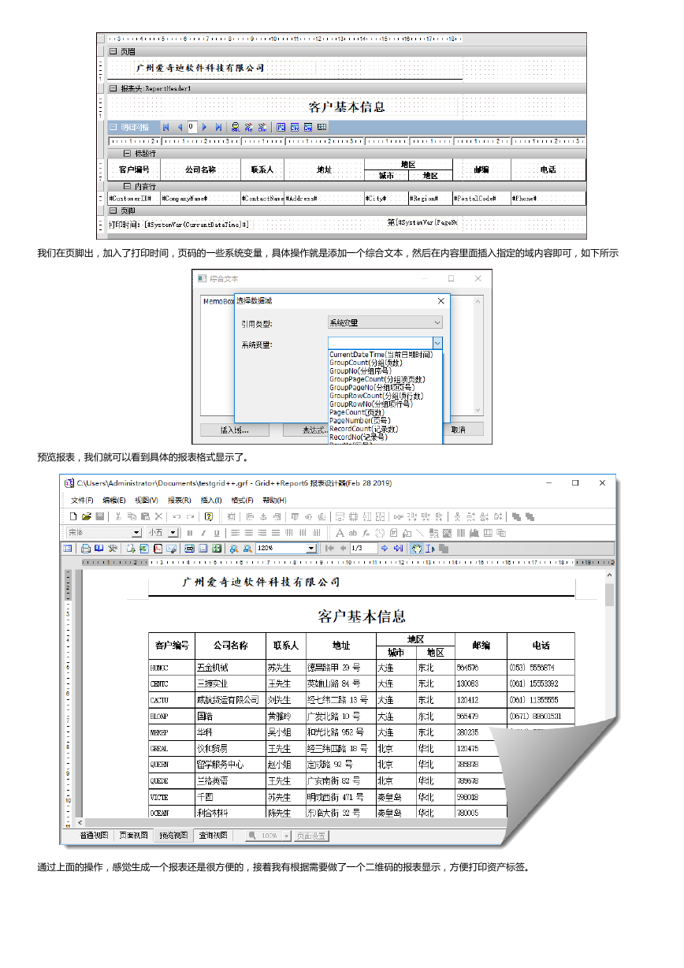
Task: Click the Paste clipboard icon
Action: tap(145, 516)
